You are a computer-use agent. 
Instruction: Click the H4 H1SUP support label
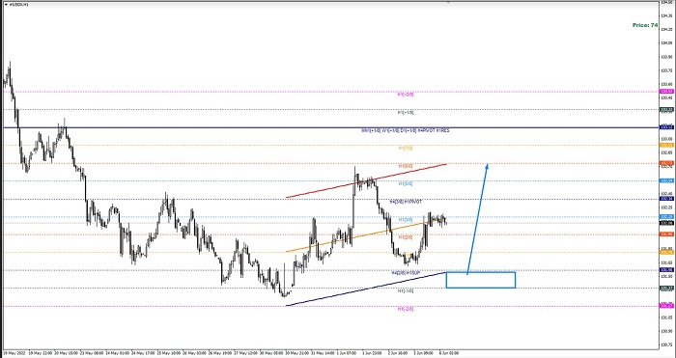pyautogui.click(x=406, y=273)
